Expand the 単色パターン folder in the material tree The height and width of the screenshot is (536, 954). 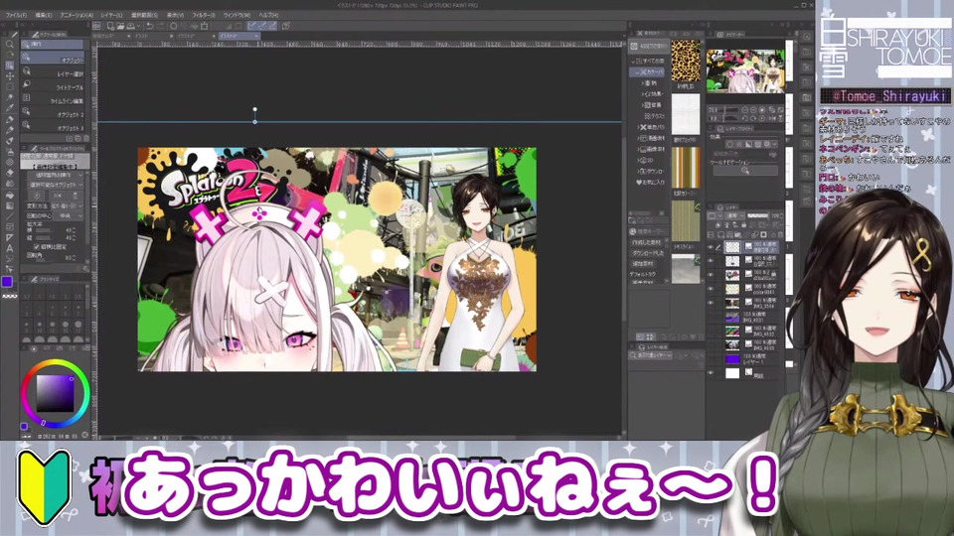coord(638,127)
